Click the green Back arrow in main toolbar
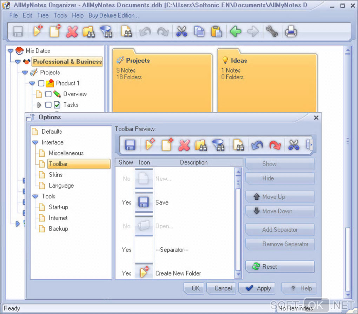358x314 pixels. pos(236,32)
